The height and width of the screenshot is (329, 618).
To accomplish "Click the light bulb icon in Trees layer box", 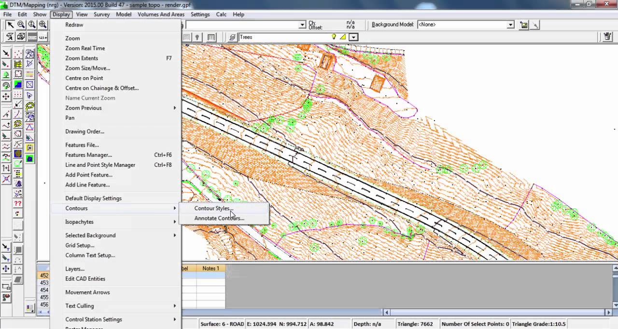I will point(333,37).
